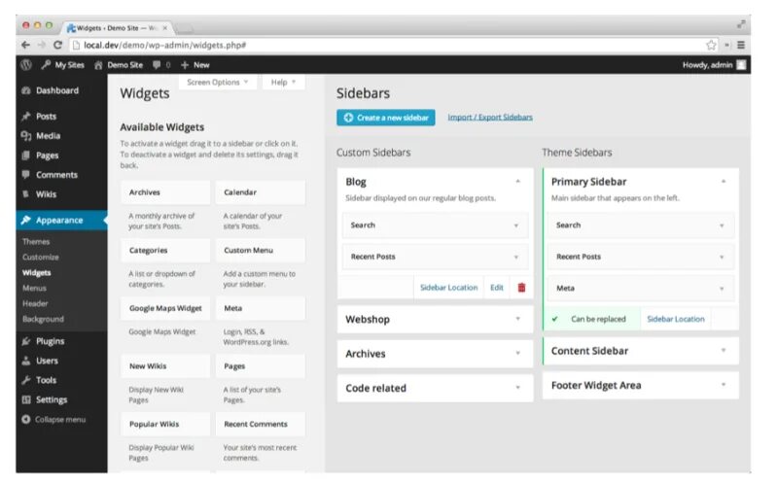Image resolution: width=778 pixels, height=484 pixels.
Task: Select the Popular Wikis widget box
Action: click(165, 425)
